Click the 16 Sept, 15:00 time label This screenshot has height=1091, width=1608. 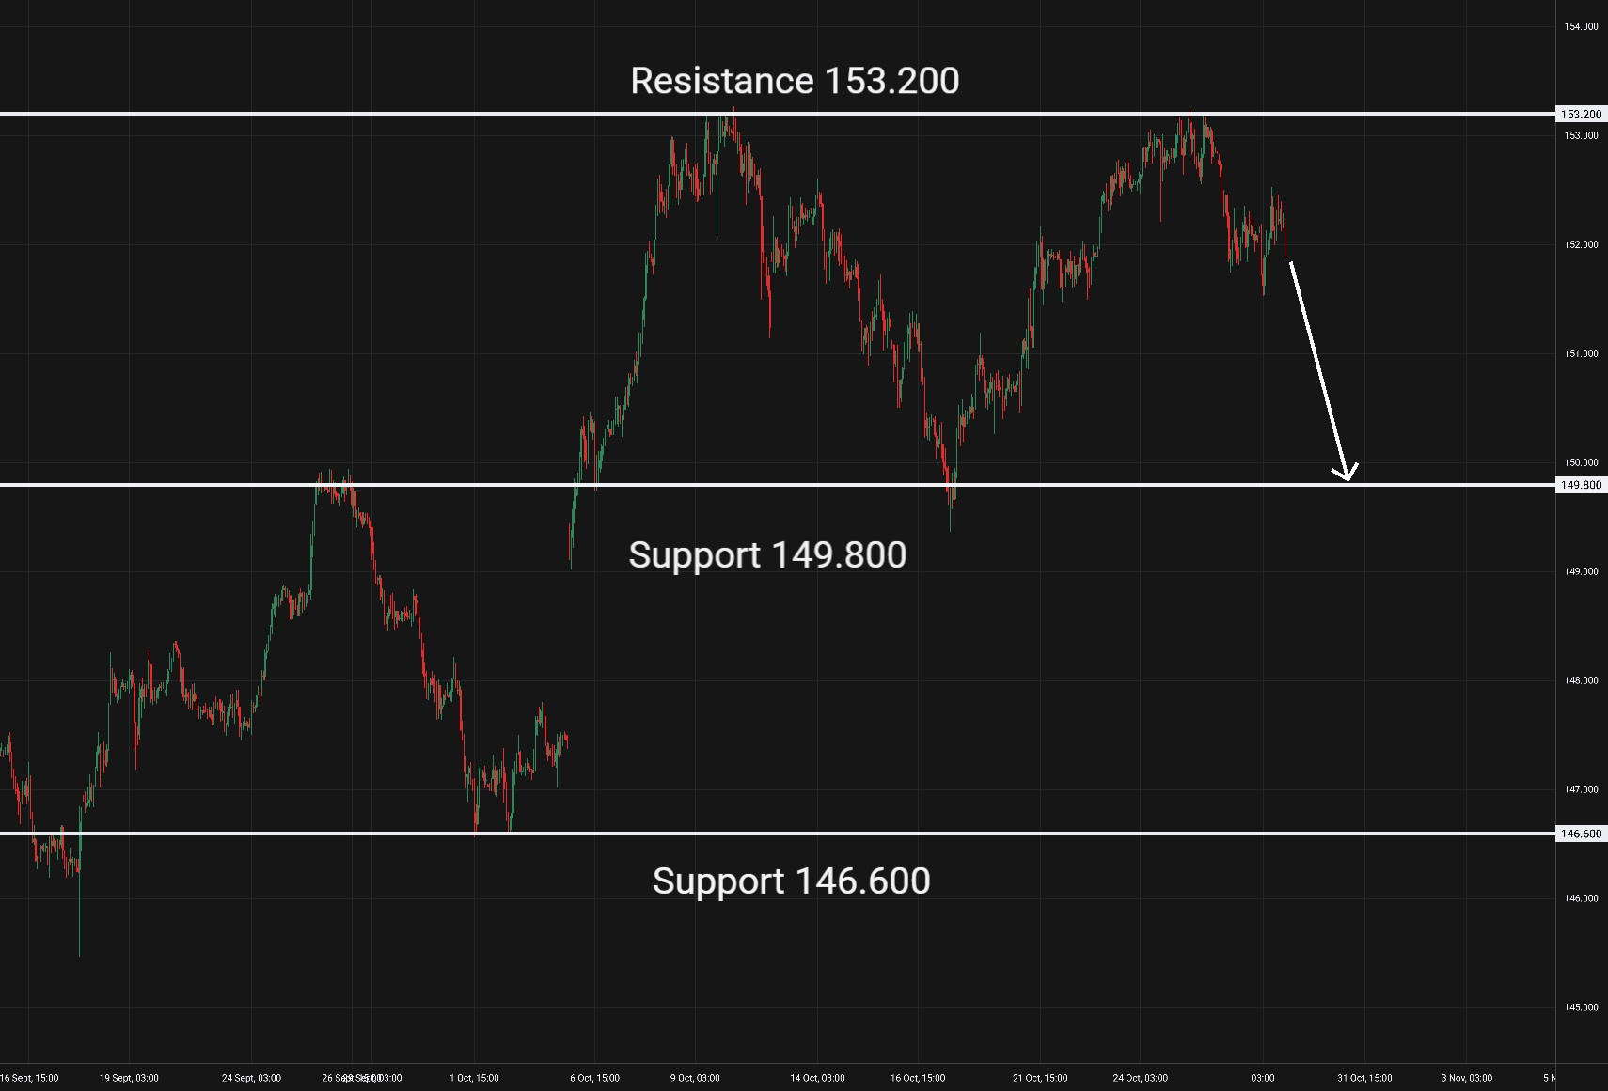pyautogui.click(x=30, y=1078)
